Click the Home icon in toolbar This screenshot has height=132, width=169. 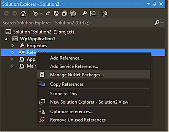coord(23,13)
